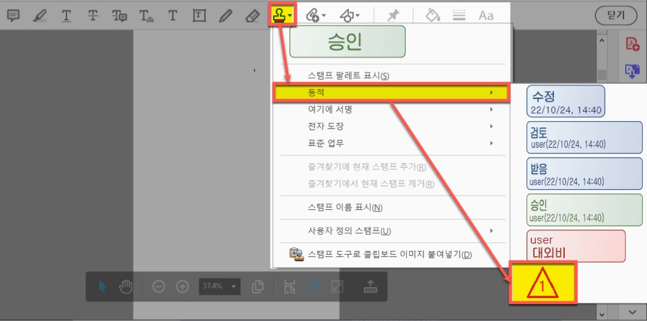
Task: Click the 닫기 button
Action: point(617,15)
